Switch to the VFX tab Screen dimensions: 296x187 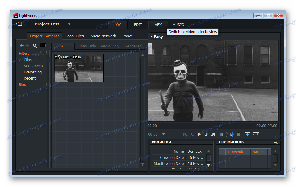(x=158, y=25)
